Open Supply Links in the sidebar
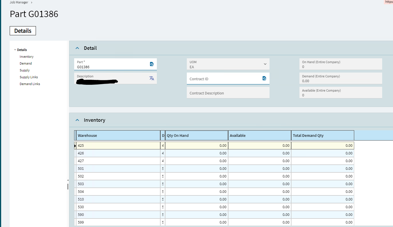The width and height of the screenshot is (393, 227). 29,77
